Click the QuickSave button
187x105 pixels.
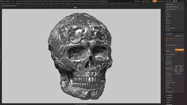click(x=137, y=1)
